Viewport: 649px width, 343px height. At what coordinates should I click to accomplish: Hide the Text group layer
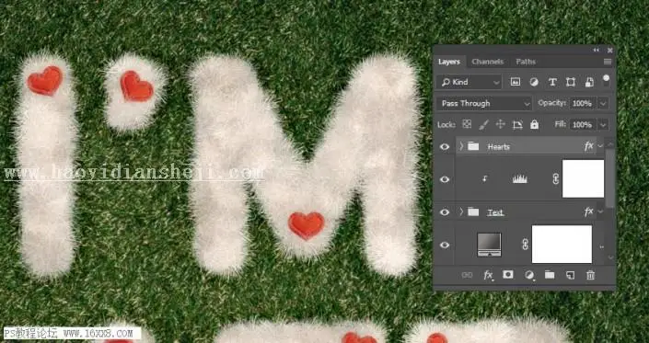click(x=445, y=212)
